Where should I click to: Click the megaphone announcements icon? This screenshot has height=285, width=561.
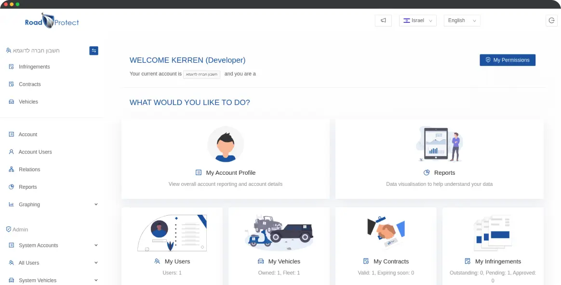tap(383, 21)
